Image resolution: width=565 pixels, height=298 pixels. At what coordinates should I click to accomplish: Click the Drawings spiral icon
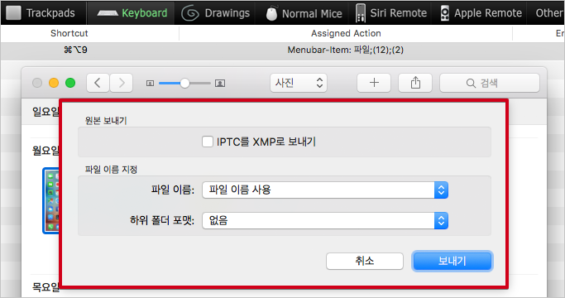(x=190, y=13)
